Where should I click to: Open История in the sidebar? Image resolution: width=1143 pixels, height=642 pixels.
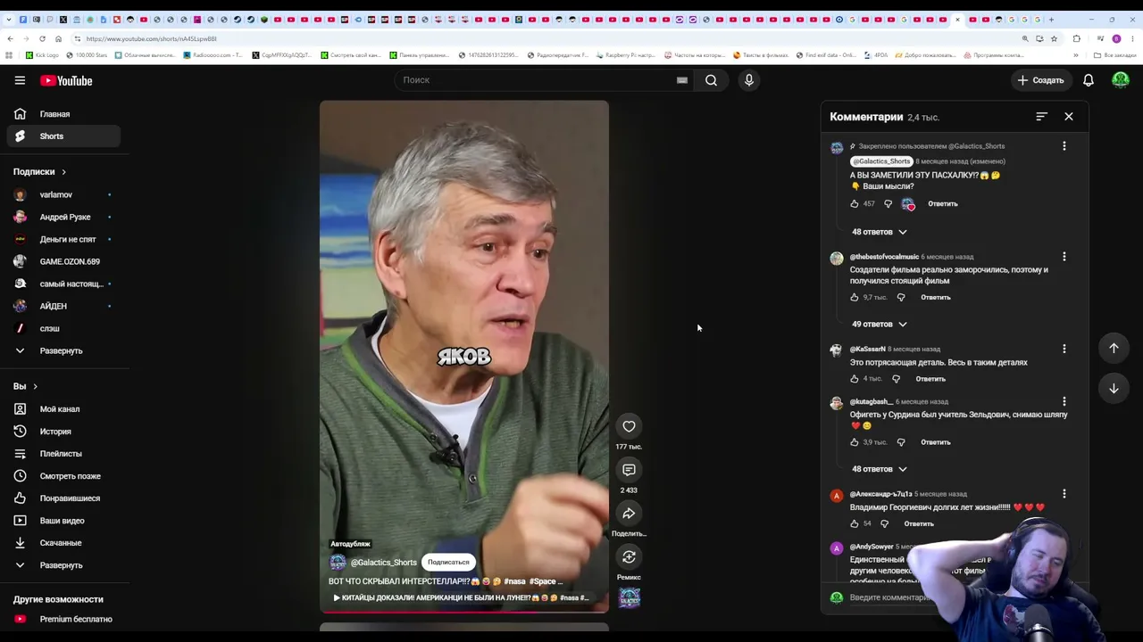63,432
